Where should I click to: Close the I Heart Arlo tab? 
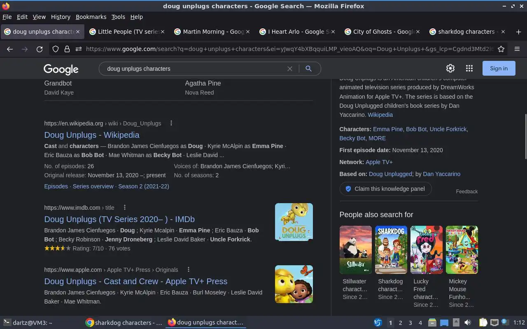[333, 32]
